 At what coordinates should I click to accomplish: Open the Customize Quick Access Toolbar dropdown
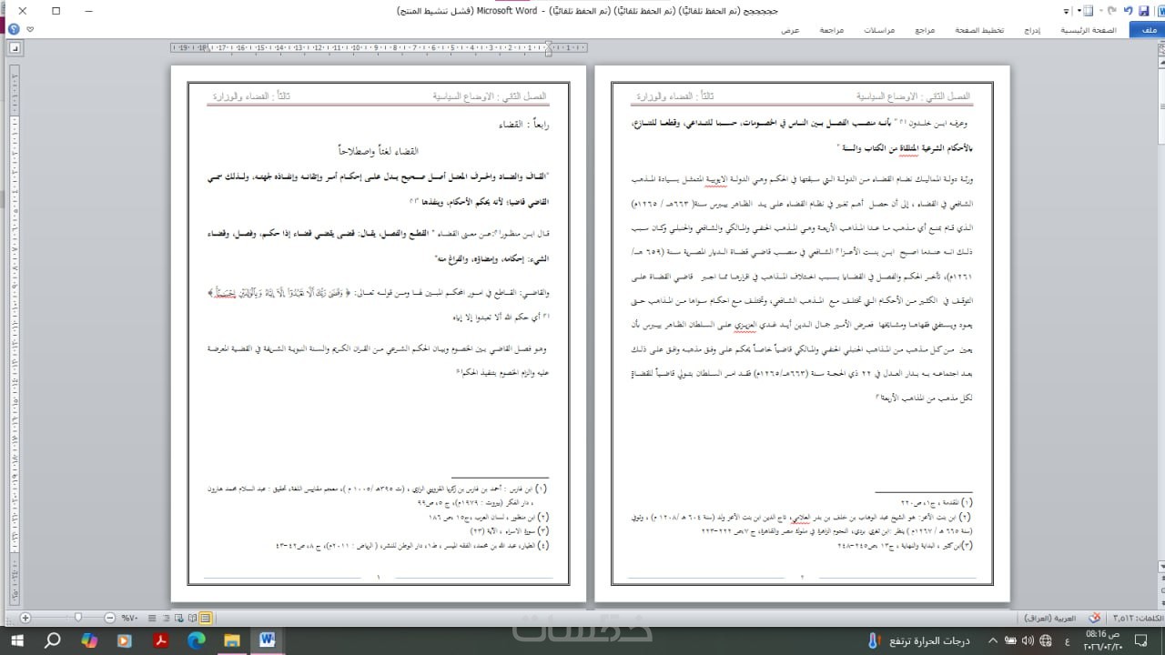point(1066,12)
